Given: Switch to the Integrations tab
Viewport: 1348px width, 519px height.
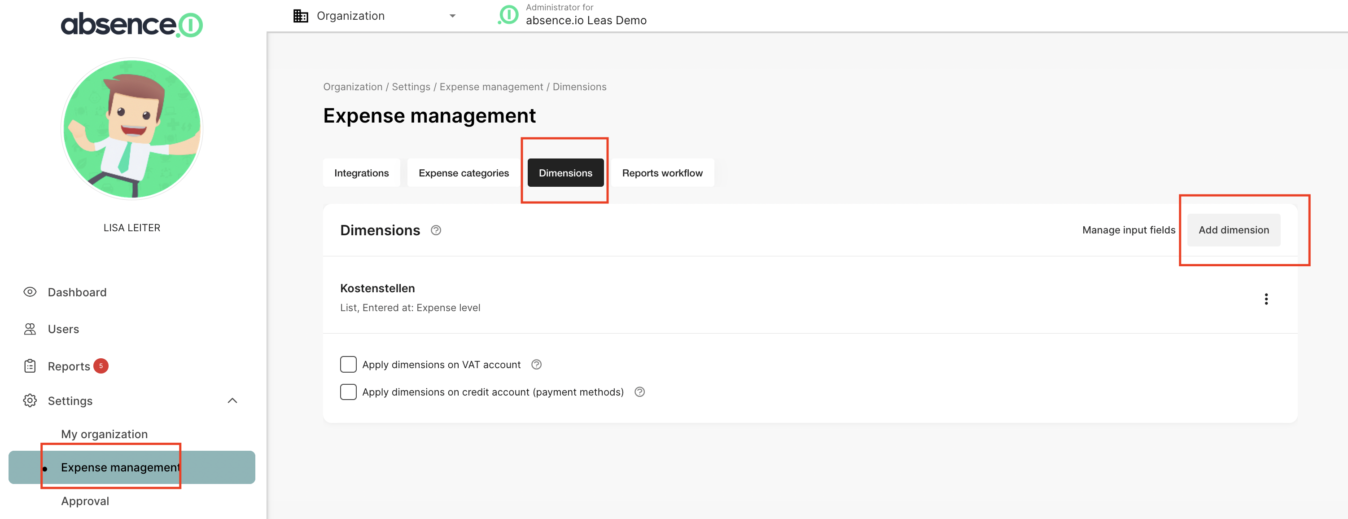Looking at the screenshot, I should click(x=361, y=173).
